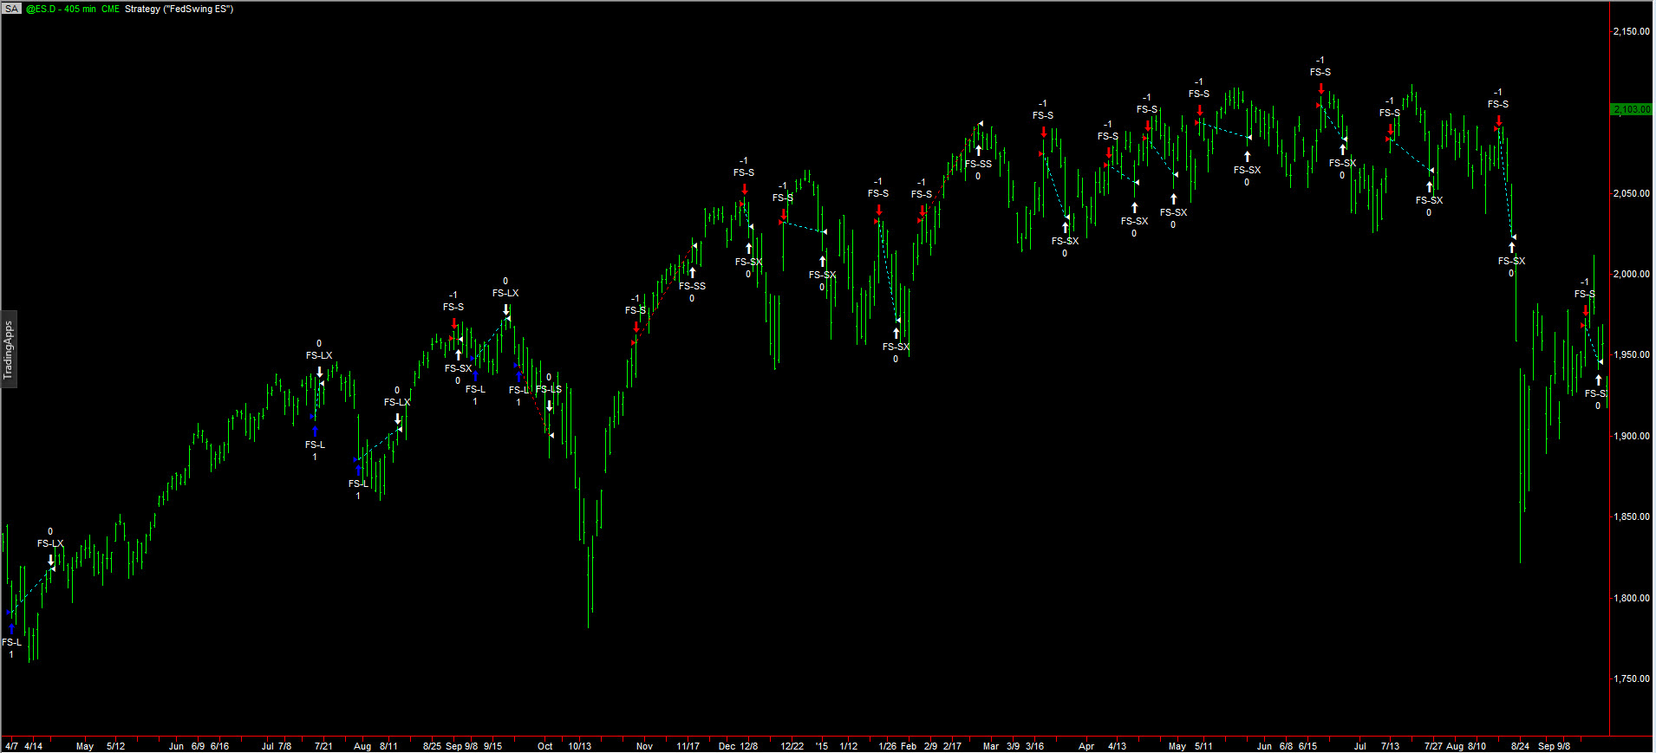The height and width of the screenshot is (753, 1656).
Task: Click the CME exchange label in header
Action: point(110,9)
